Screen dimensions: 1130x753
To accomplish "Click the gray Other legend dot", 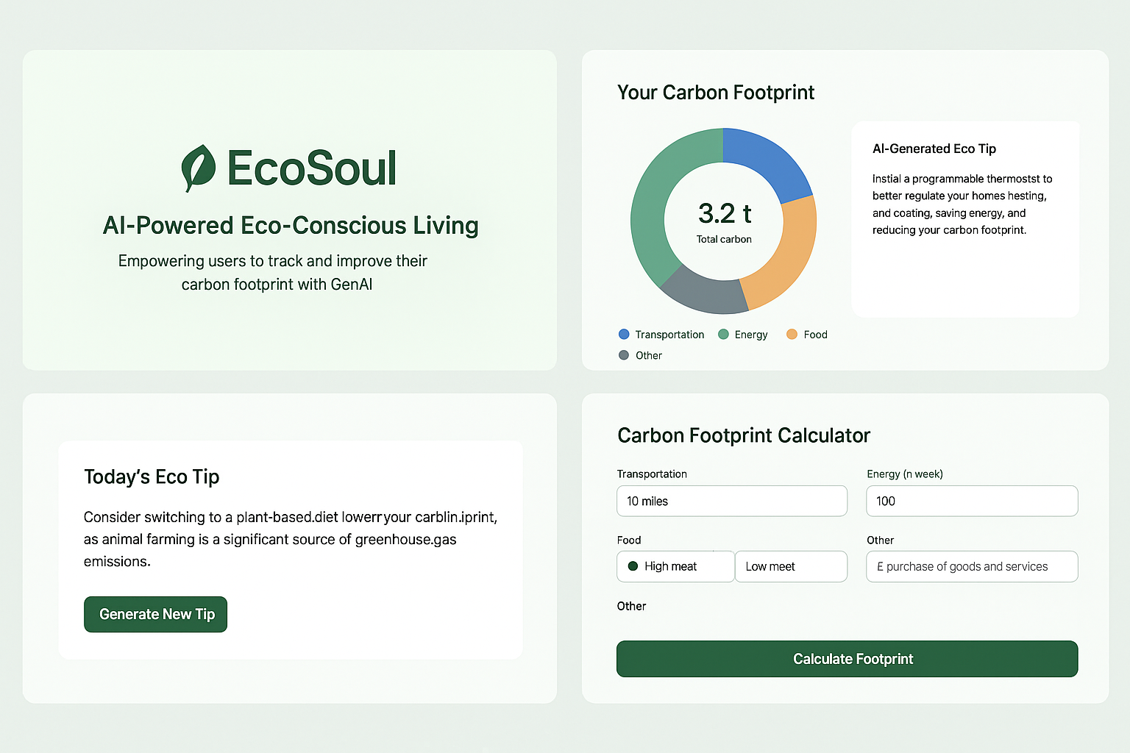I will coord(623,355).
